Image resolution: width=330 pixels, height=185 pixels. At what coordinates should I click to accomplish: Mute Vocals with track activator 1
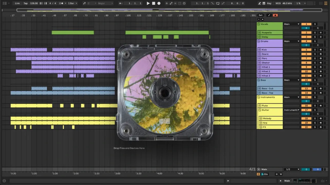tap(306, 24)
